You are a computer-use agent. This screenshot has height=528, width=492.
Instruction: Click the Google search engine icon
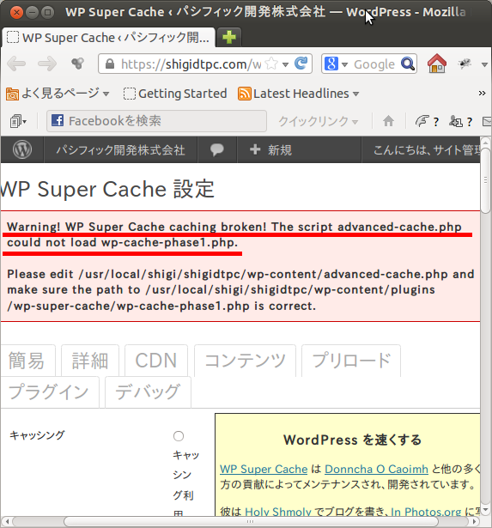tap(331, 64)
